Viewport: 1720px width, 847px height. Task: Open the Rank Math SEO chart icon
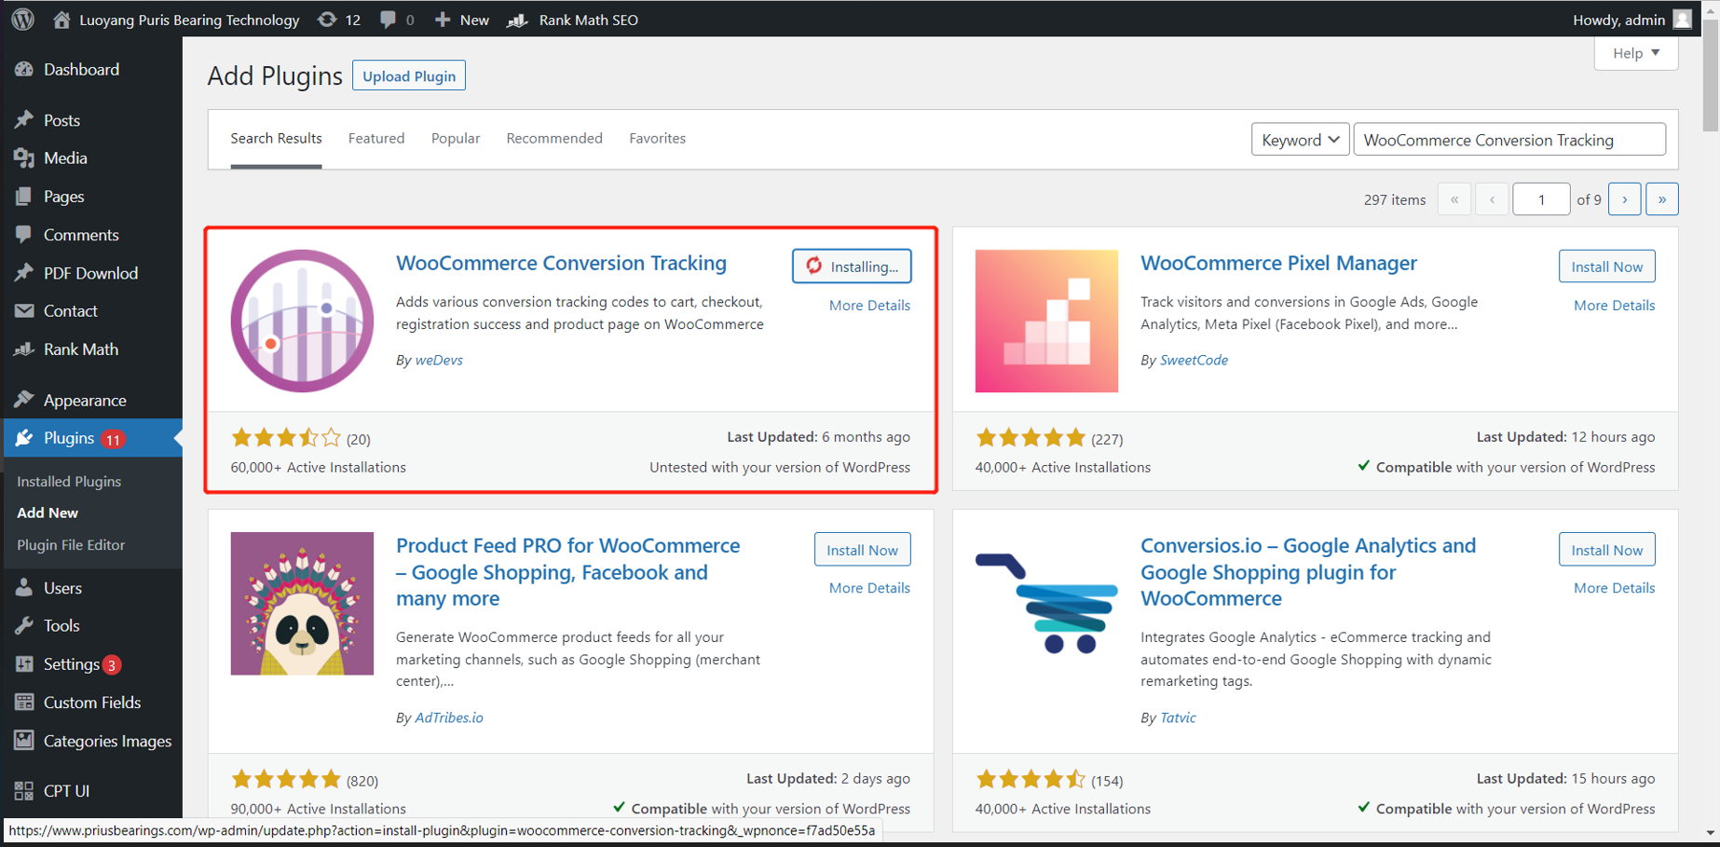coord(517,20)
